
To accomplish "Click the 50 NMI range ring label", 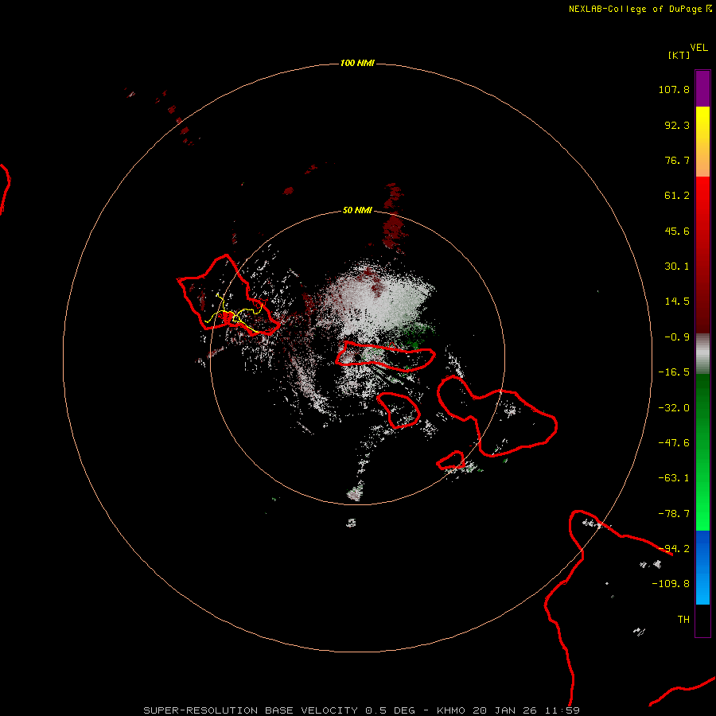I will (x=357, y=210).
